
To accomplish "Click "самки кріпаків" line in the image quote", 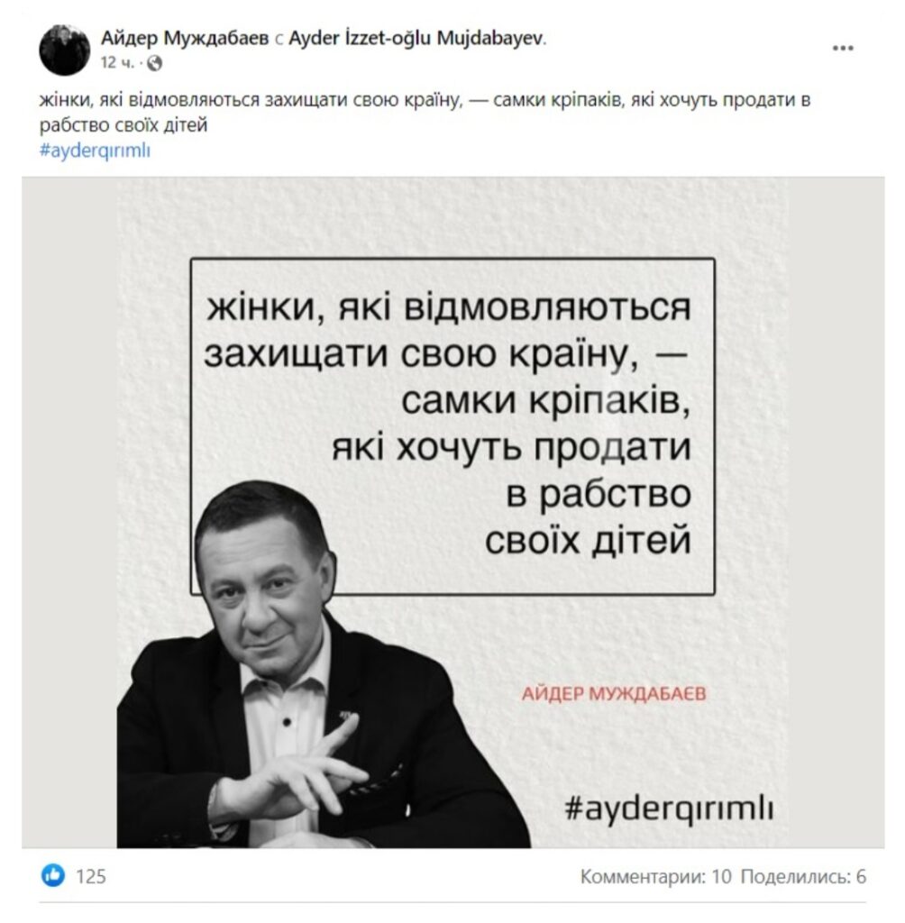I will (545, 401).
